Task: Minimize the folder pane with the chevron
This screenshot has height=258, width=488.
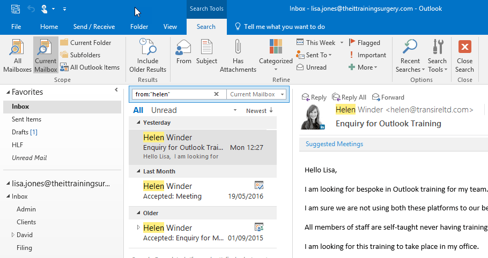Action: click(116, 90)
